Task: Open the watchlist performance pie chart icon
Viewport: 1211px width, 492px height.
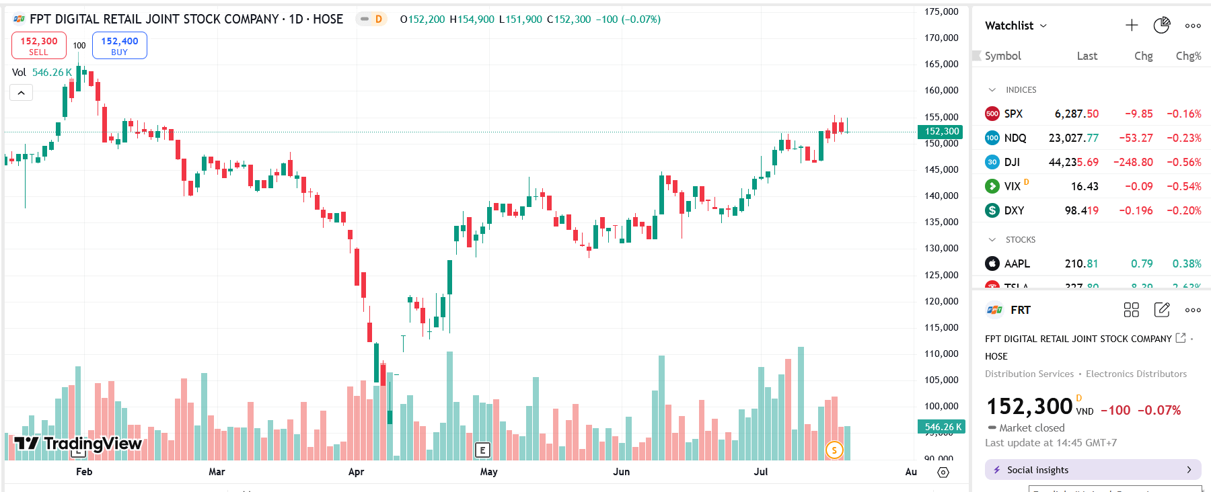Action: click(1161, 25)
